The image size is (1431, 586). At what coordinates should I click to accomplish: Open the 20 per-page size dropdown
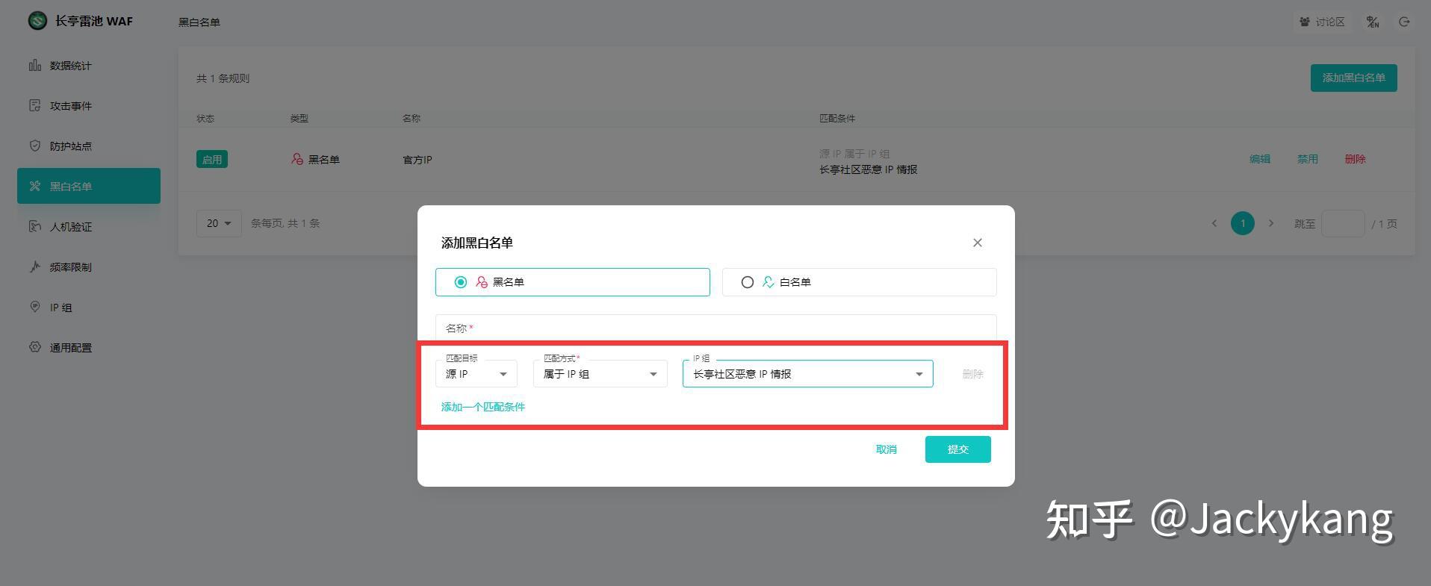219,223
